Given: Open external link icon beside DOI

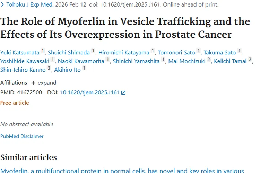Looking at the screenshot, I should pos(123,93).
